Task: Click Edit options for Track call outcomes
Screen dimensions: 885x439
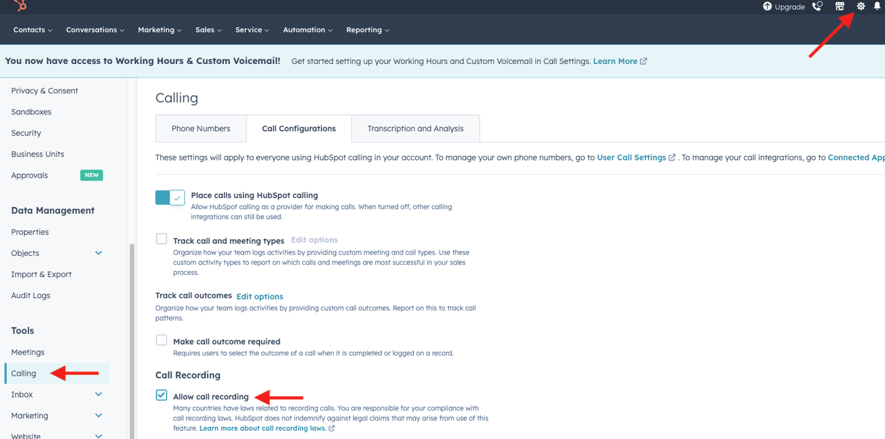Action: [259, 296]
